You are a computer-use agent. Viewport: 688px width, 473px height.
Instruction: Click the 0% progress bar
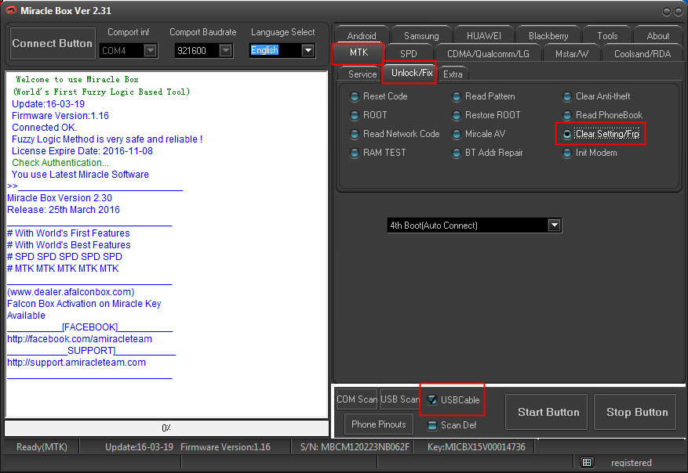tap(166, 428)
